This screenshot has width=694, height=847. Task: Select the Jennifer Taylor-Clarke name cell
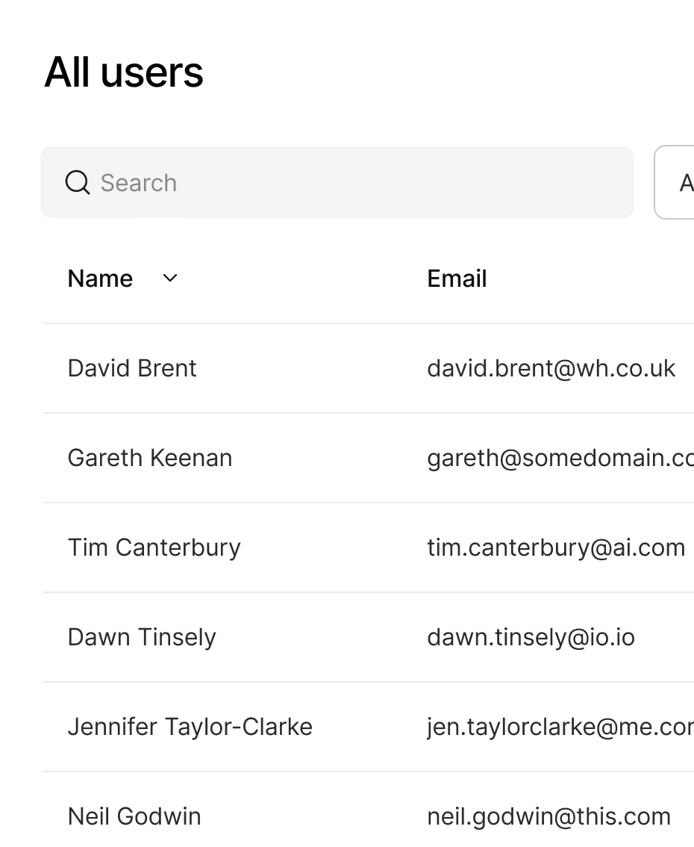point(190,727)
